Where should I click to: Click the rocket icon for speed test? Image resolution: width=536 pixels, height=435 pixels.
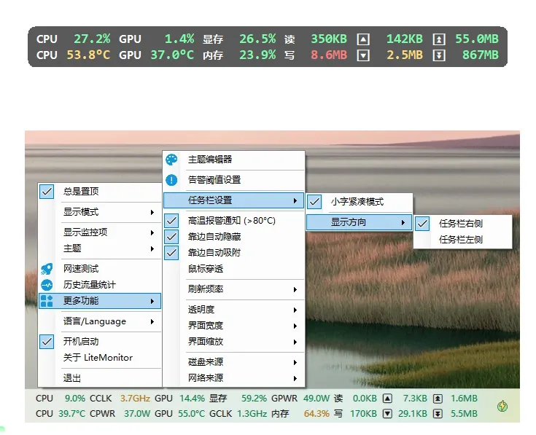[x=47, y=269]
